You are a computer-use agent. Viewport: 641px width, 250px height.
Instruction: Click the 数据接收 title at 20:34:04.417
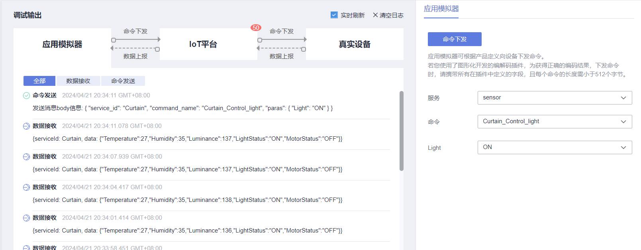coord(45,187)
